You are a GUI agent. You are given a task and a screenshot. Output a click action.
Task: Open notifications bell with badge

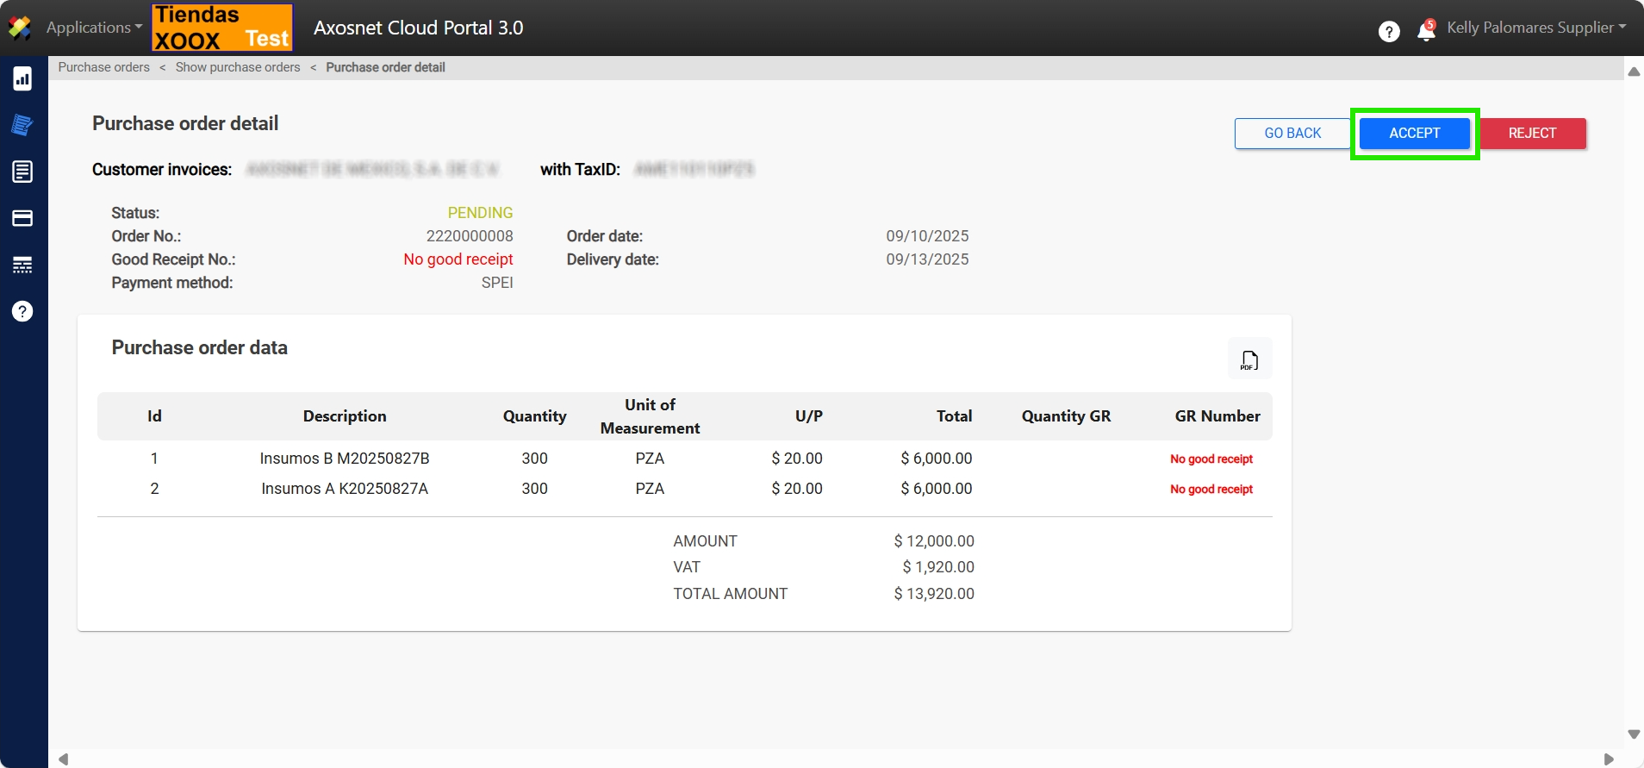pyautogui.click(x=1426, y=31)
